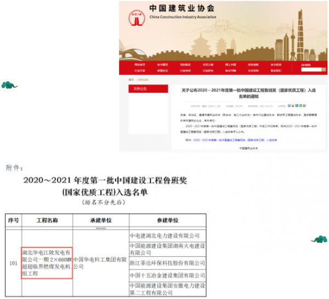Open the 会员之家 menu item
This screenshot has width=329, height=299.
(x=208, y=65)
